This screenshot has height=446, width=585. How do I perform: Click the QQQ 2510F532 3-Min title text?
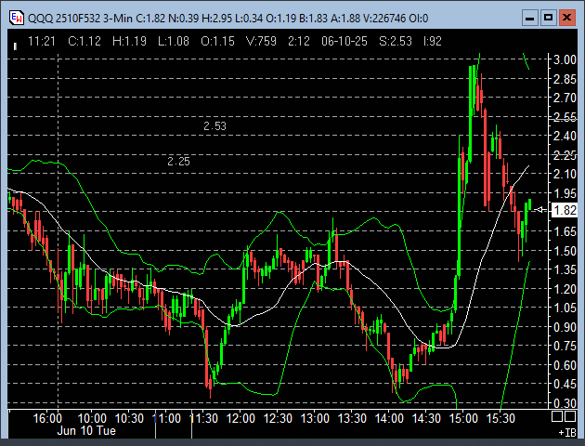click(80, 18)
